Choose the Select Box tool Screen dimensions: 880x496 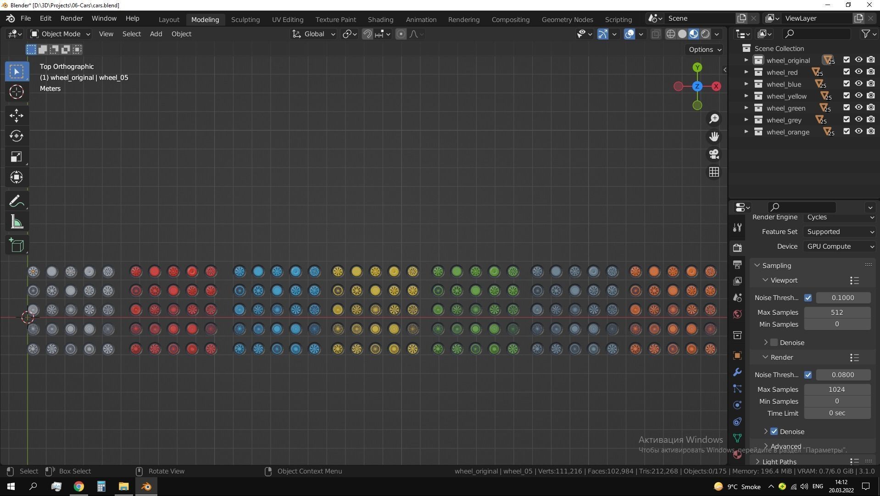(17, 71)
